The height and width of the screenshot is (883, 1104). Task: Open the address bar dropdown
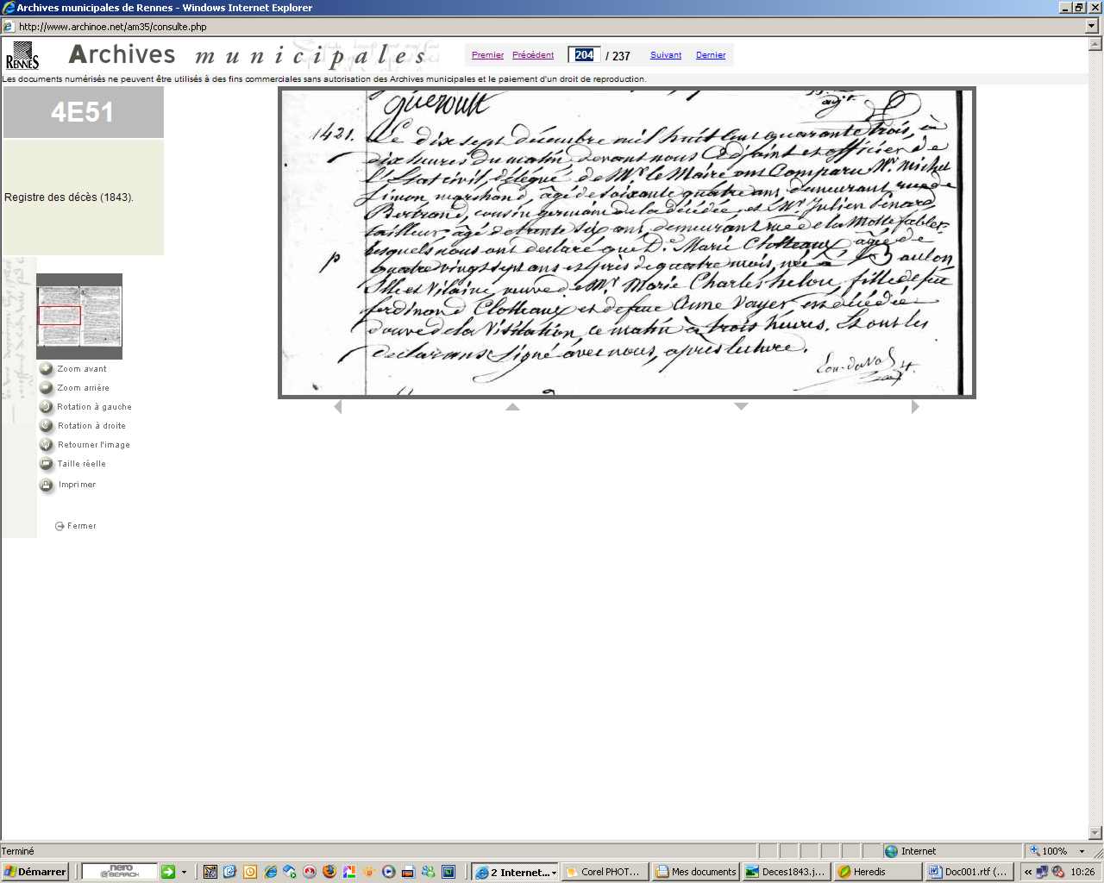1092,27
